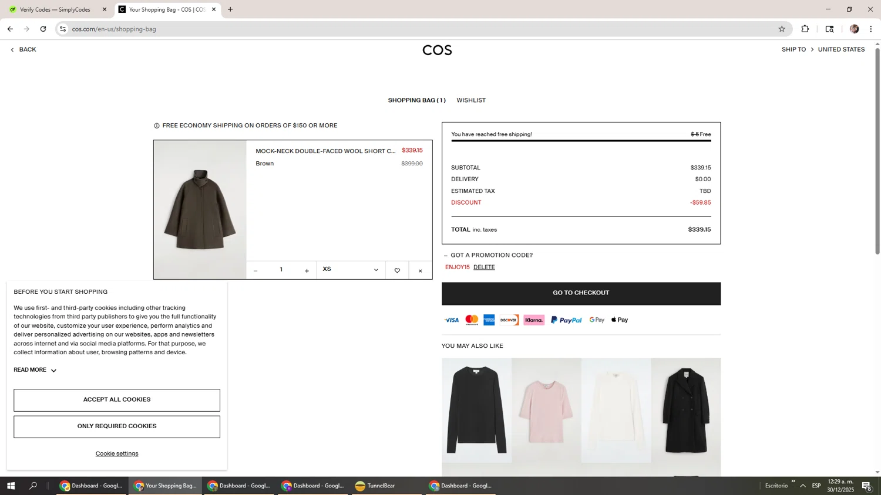Image resolution: width=881 pixels, height=495 pixels.
Task: Open the brown wool coat product image
Action: (x=200, y=209)
